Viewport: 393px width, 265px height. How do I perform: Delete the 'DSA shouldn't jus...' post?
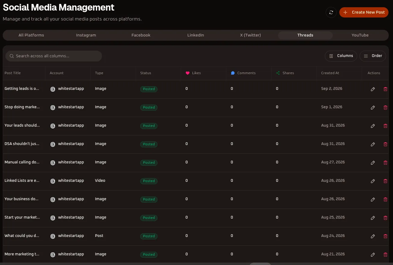(385, 144)
